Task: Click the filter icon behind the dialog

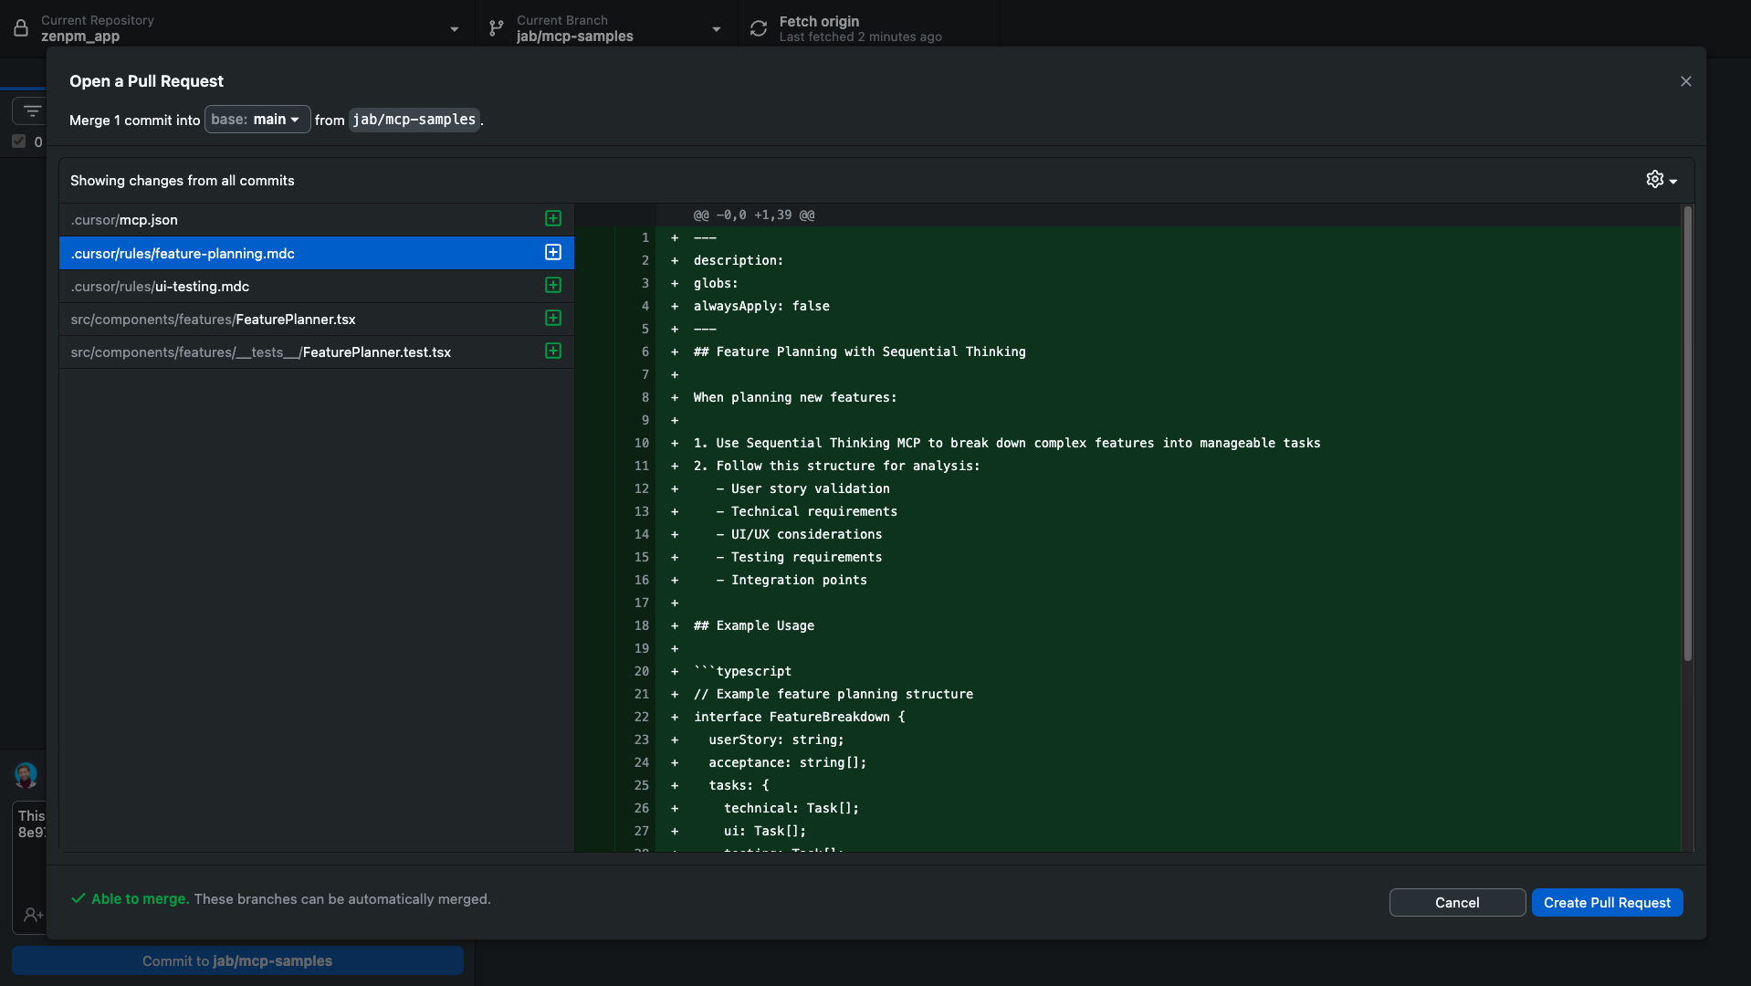Action: coord(32,111)
